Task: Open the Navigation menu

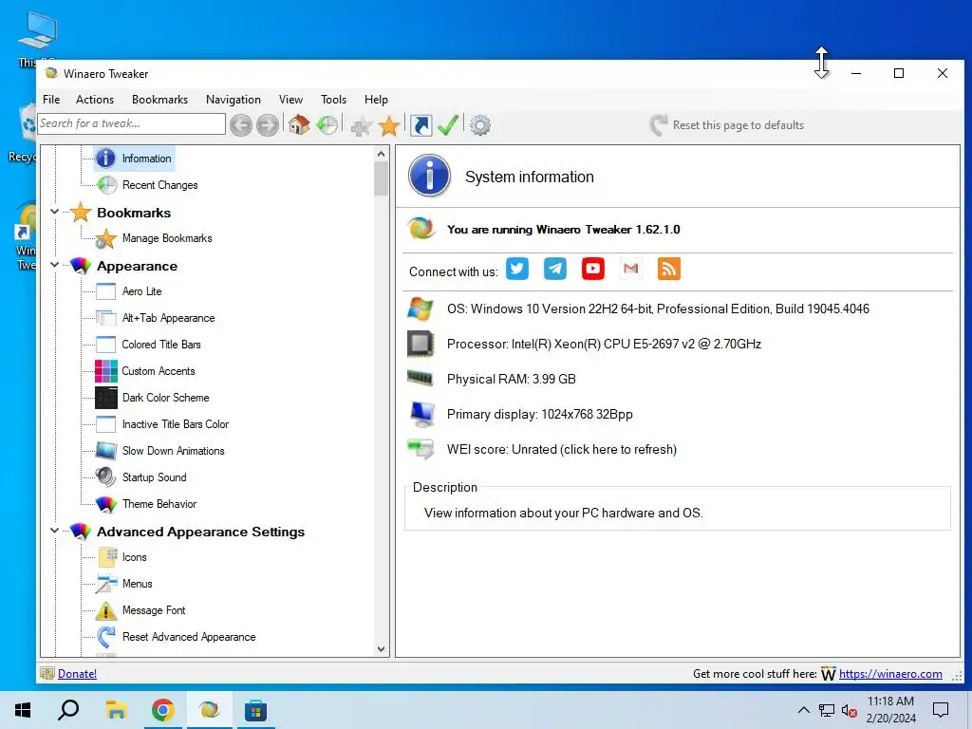Action: point(234,100)
